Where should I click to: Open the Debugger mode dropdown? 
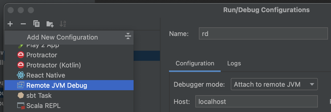(x=274, y=84)
